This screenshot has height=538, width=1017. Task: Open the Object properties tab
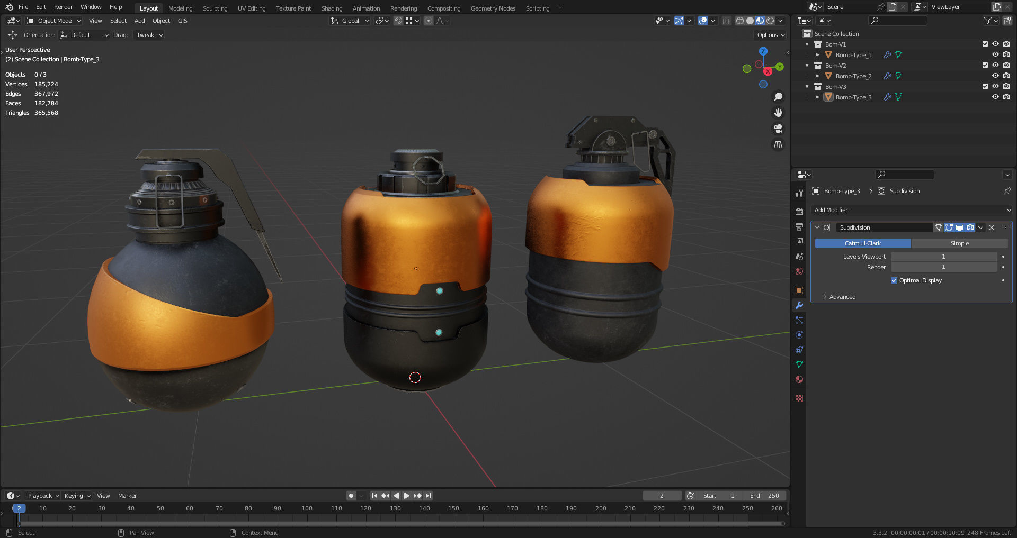(799, 290)
